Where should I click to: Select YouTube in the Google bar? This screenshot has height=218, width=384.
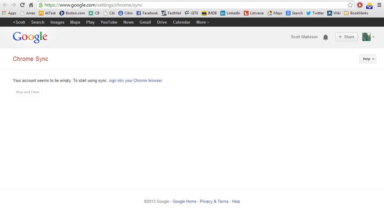[x=109, y=22]
